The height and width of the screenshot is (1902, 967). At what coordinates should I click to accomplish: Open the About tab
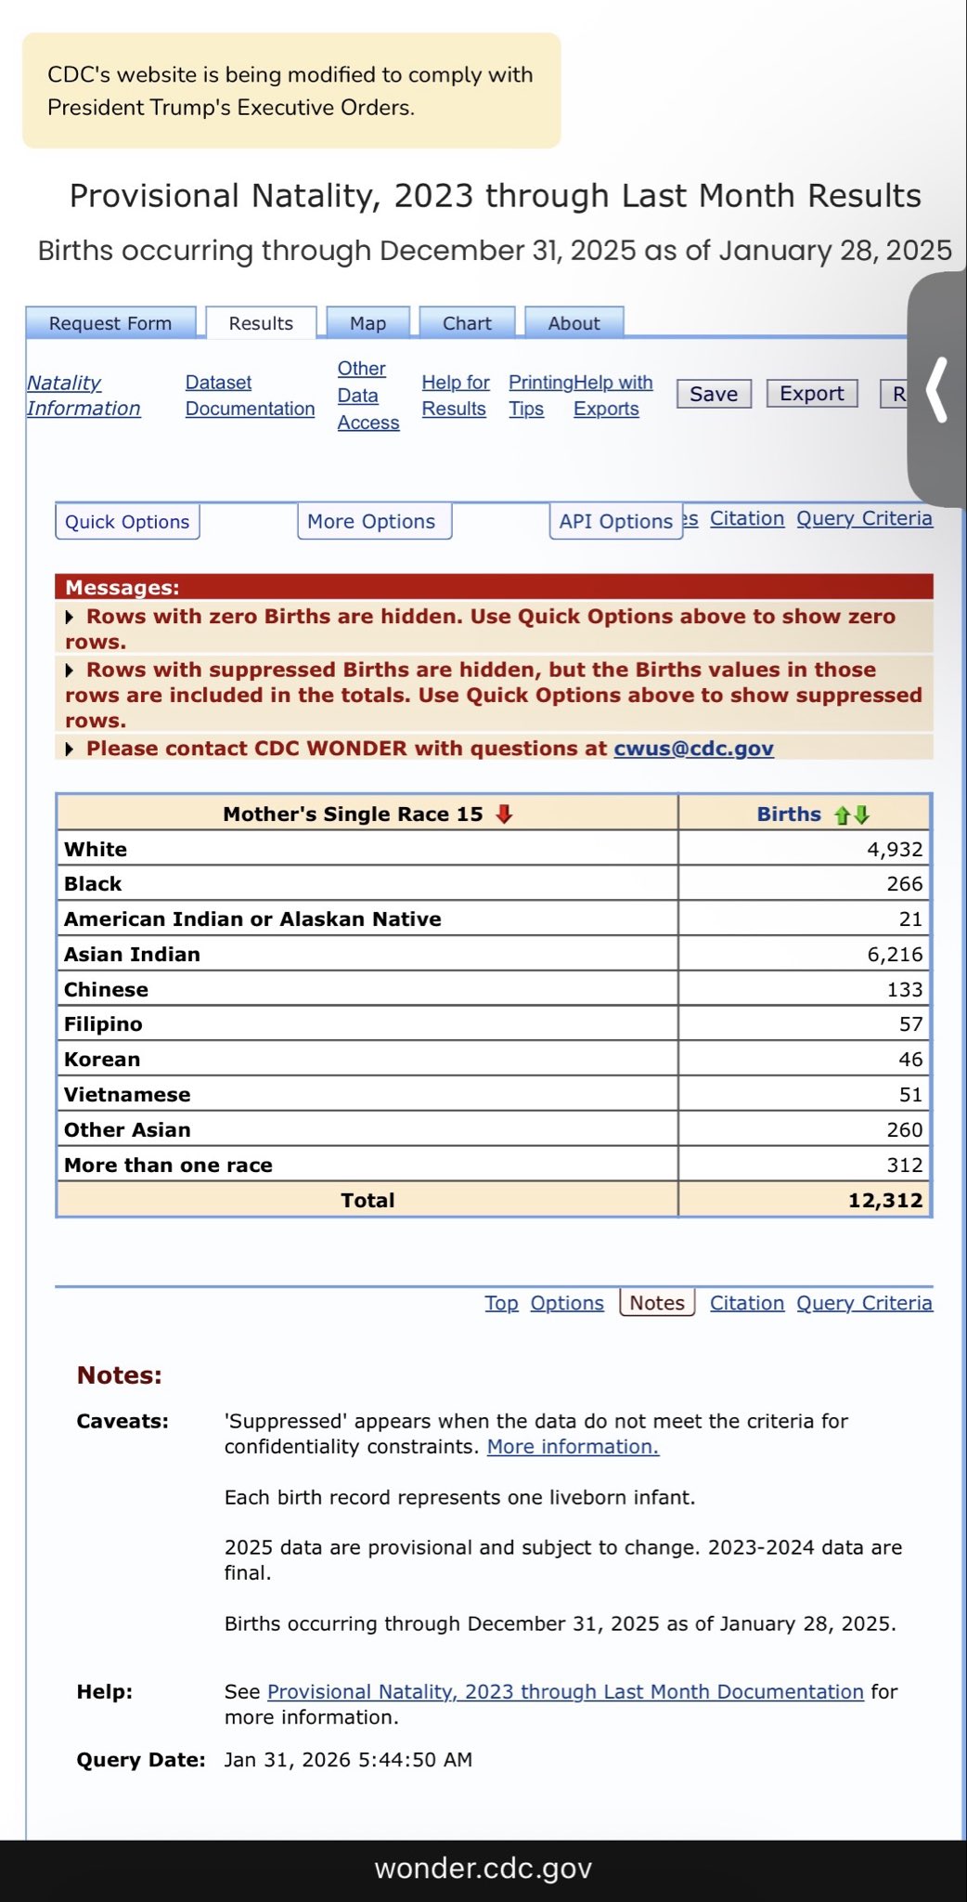tap(574, 323)
